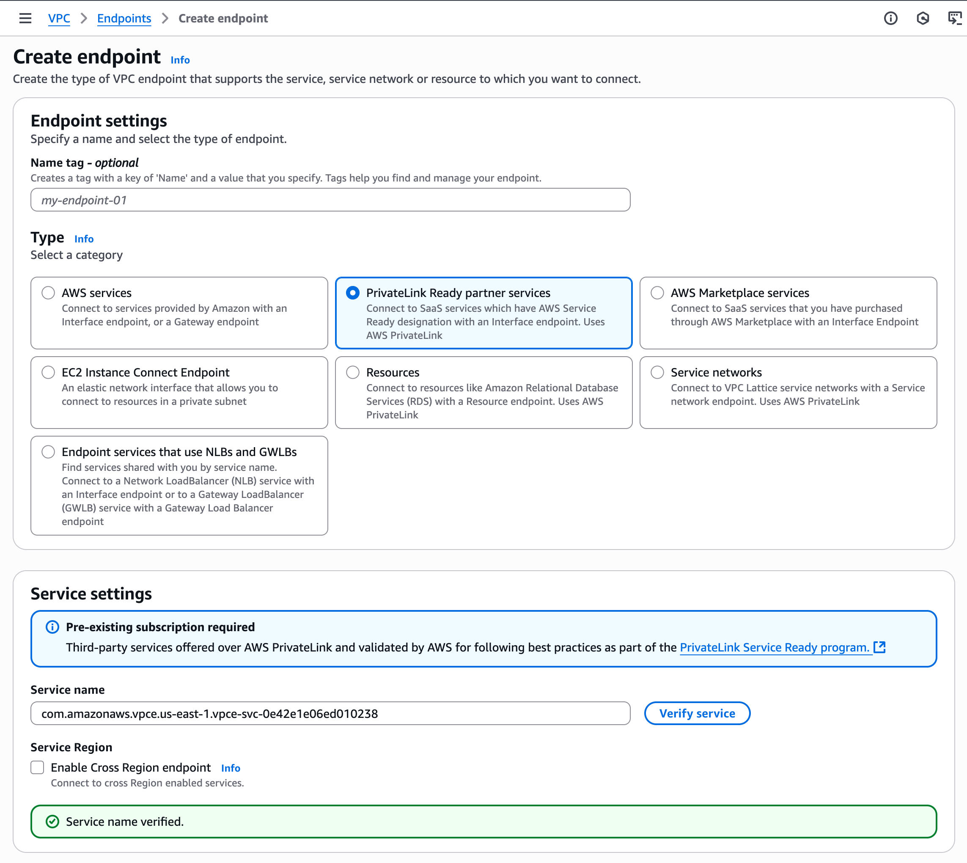Image resolution: width=967 pixels, height=863 pixels.
Task: Open the Amazon Q assistant
Action: click(923, 19)
